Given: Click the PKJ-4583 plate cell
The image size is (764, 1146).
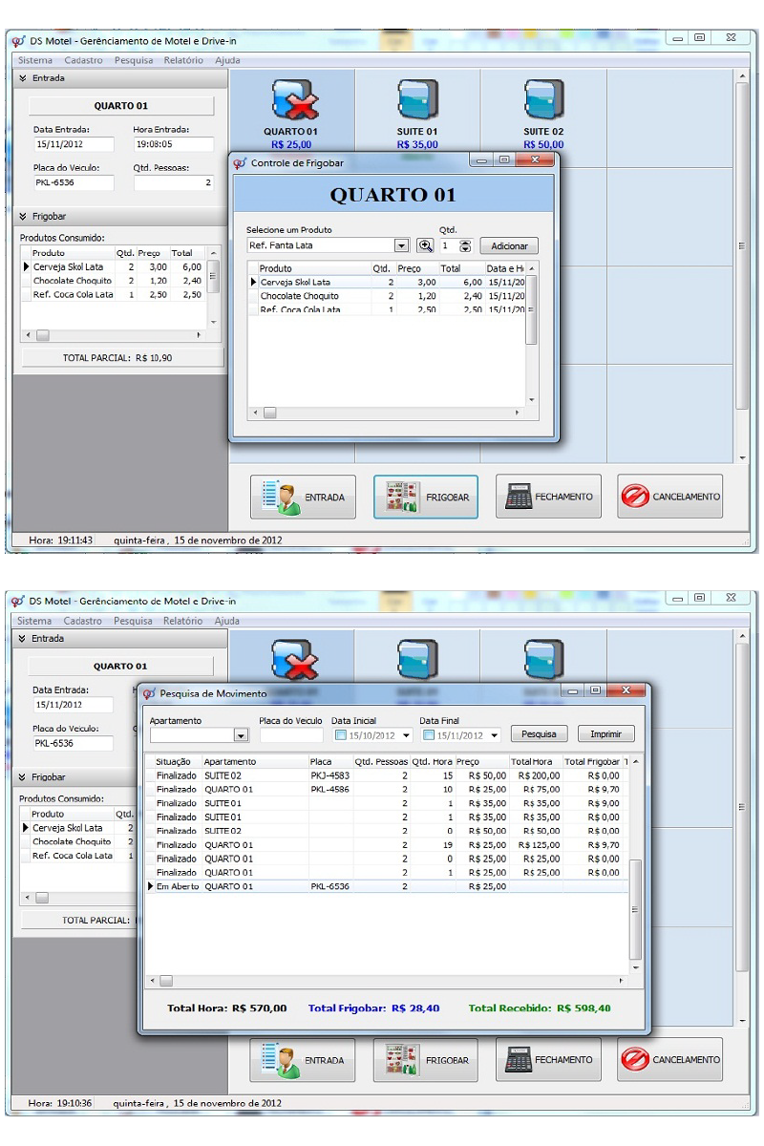Looking at the screenshot, I should [x=329, y=775].
